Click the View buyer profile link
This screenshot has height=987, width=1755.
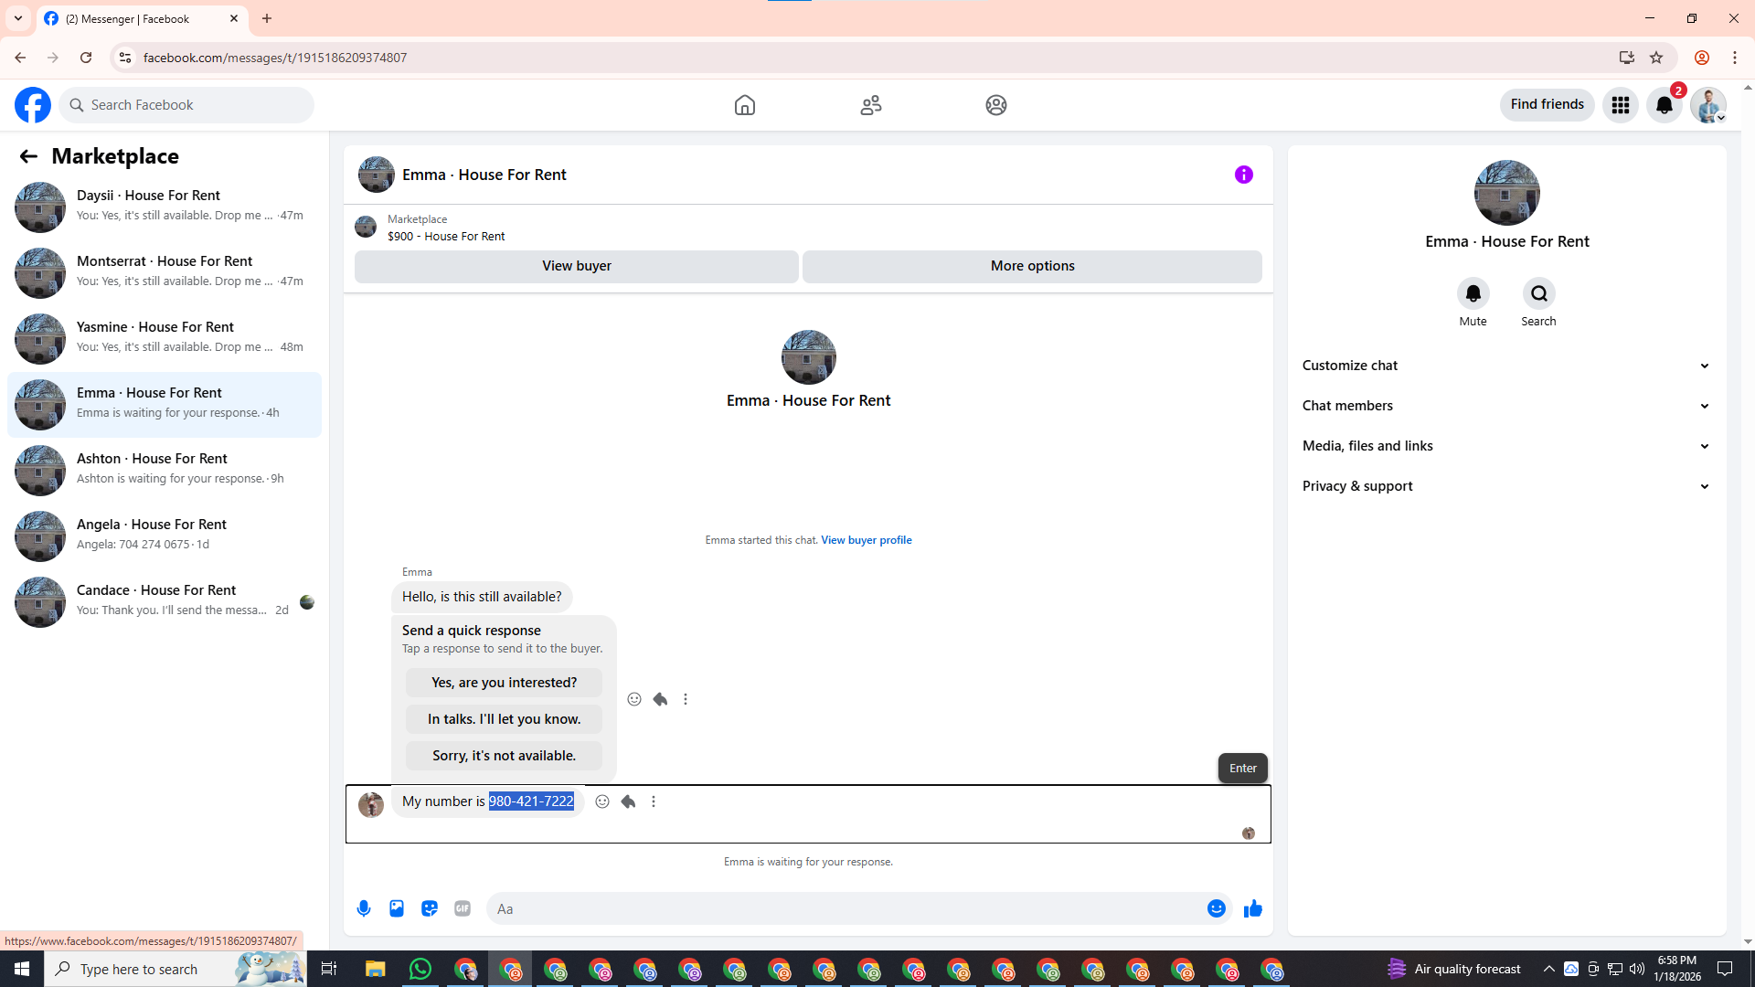866,540
